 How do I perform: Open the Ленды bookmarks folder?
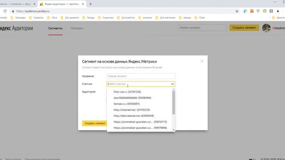(88, 18)
